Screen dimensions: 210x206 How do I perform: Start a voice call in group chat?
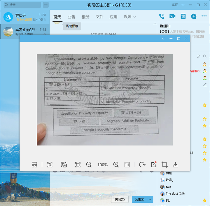pyautogui.click(x=162, y=16)
